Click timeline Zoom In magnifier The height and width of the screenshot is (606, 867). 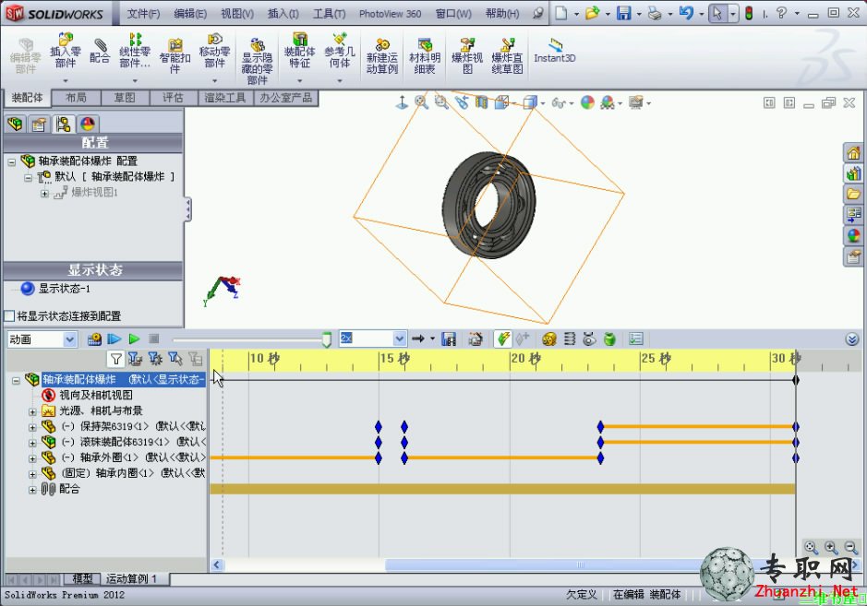click(831, 548)
